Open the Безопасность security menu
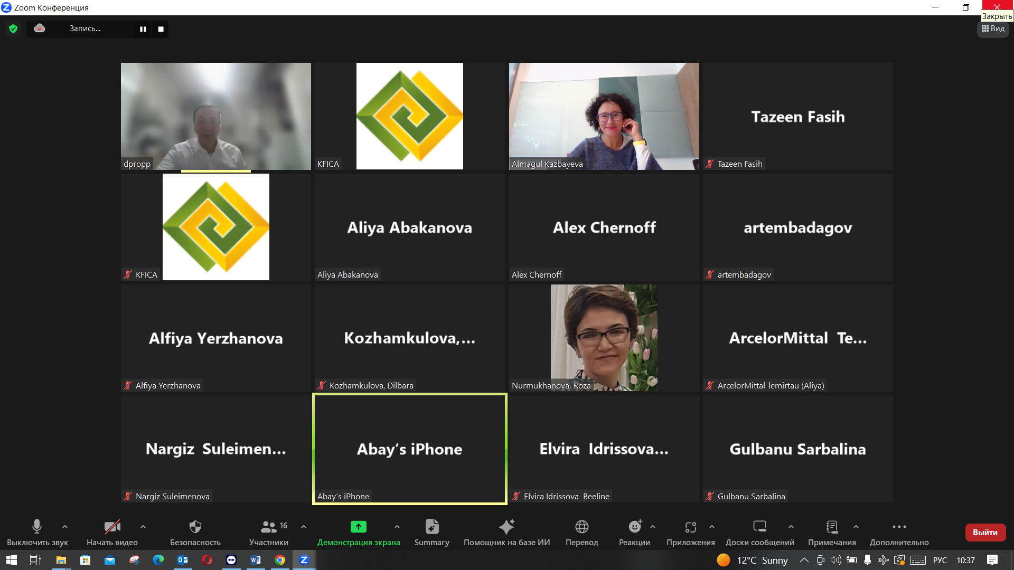 [195, 532]
